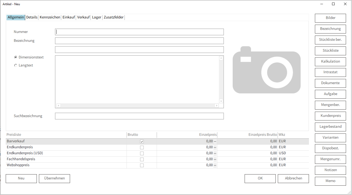Viewport: 352px width, 195px height.
Task: Open the Kennzeichen tab
Action: tap(50, 17)
